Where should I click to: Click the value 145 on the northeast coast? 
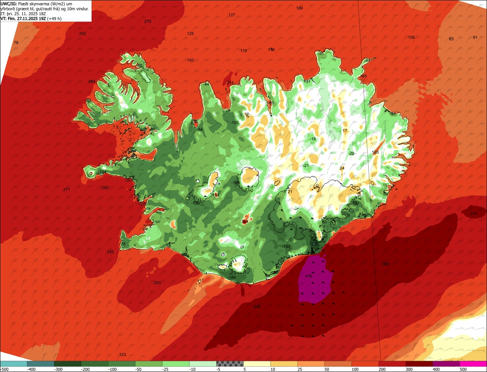[364, 76]
